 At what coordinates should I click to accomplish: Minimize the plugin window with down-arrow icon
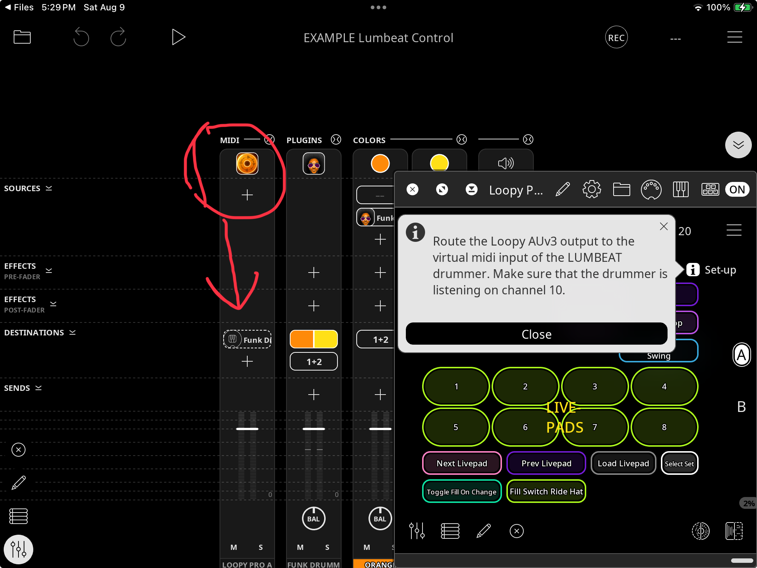472,190
